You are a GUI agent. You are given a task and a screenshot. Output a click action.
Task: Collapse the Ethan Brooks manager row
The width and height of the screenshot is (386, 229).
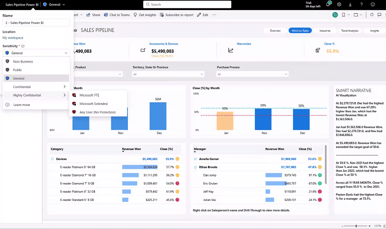coord(196,167)
